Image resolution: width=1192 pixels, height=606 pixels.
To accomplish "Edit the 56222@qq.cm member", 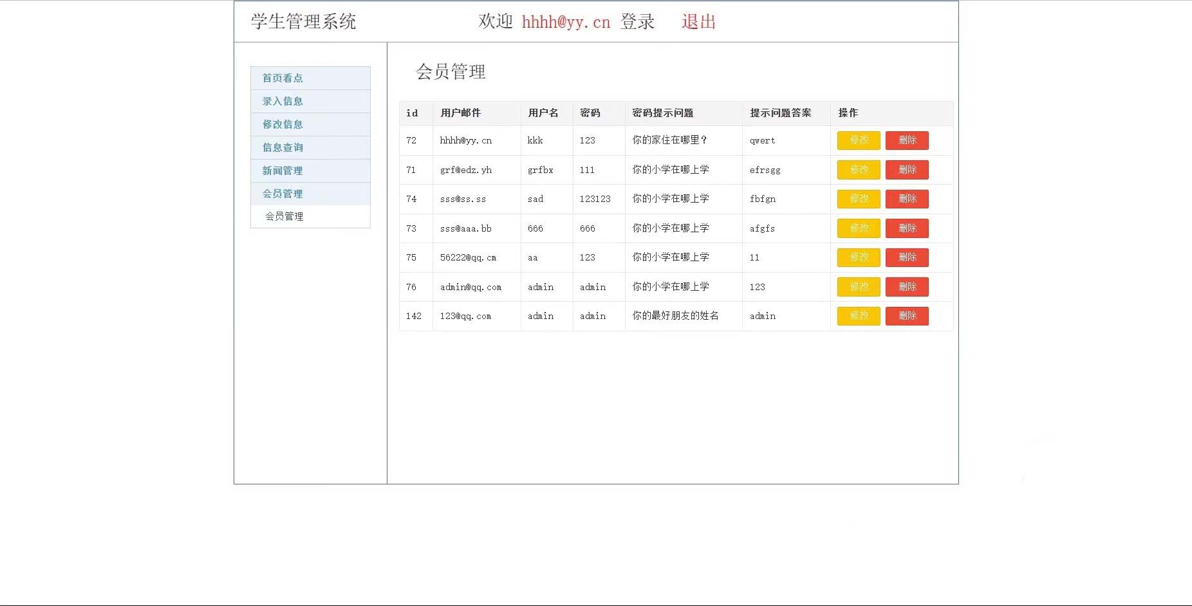I will (x=858, y=257).
